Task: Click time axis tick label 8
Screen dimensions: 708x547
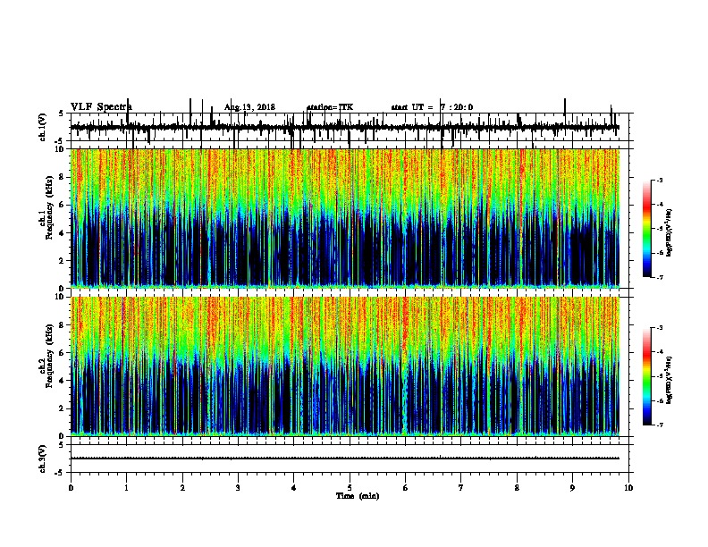Action: [517, 488]
